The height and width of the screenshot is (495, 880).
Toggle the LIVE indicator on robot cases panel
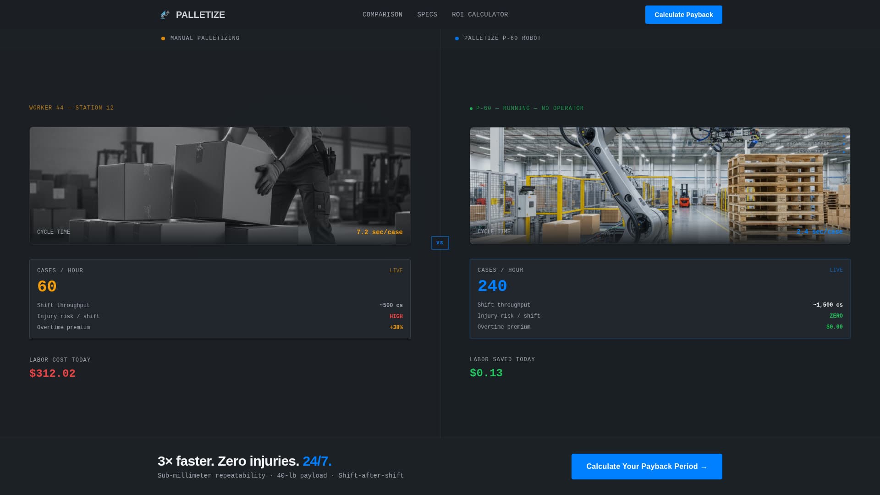click(836, 270)
